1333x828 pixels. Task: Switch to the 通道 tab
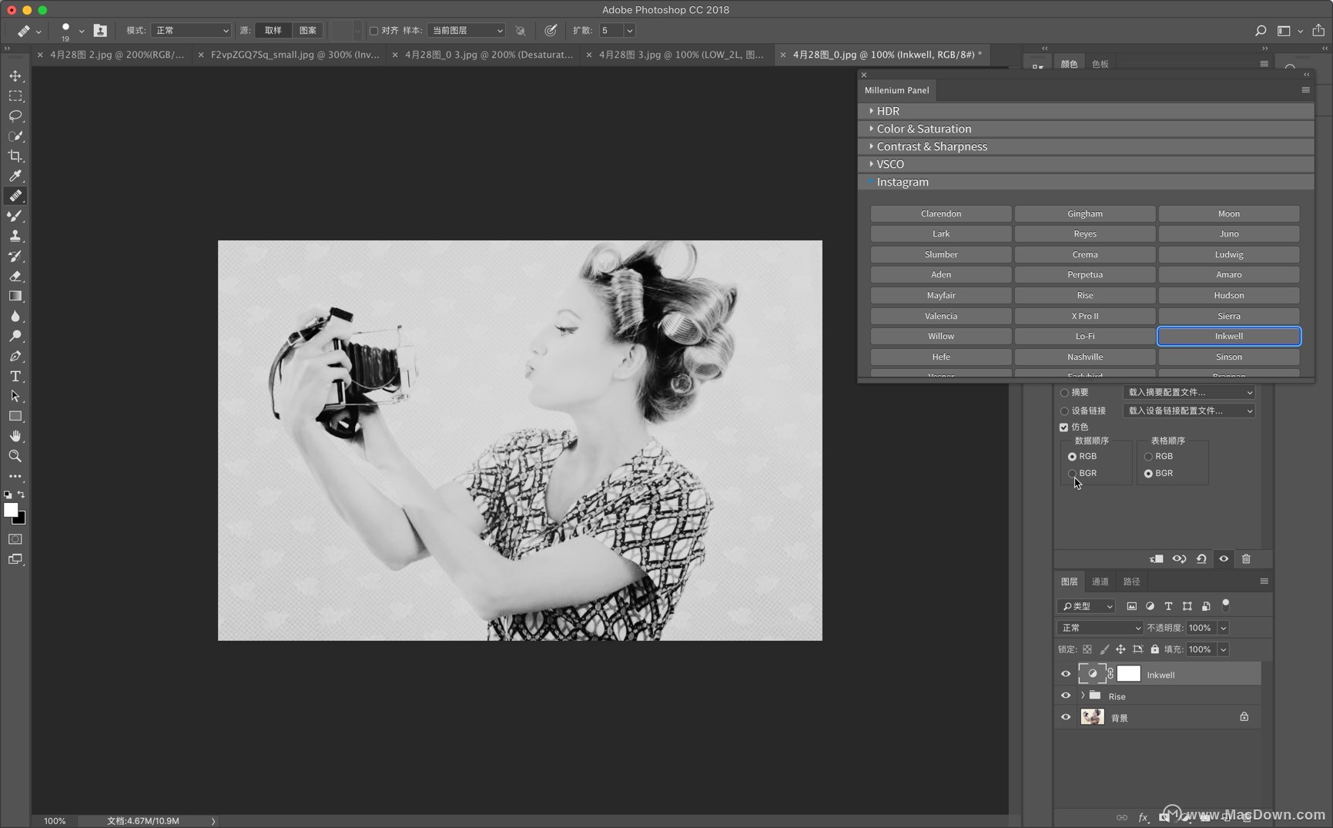tap(1100, 582)
